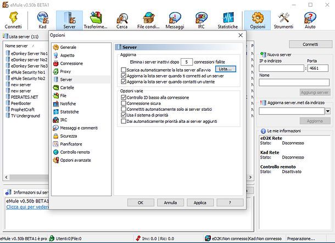Toggle Controllo ID basso alla connessione
Screen dimensions: 335x243
[123, 98]
